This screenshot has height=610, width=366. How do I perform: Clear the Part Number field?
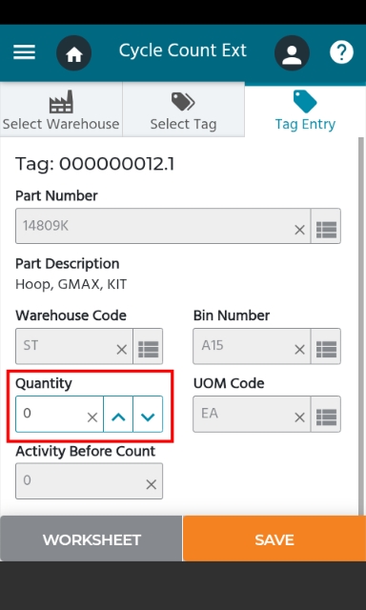tap(299, 230)
